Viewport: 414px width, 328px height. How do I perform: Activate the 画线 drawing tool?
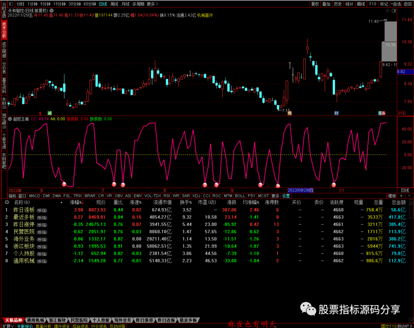361,4
